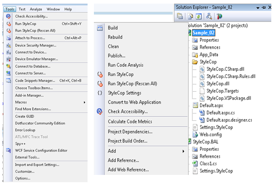Open the Tools menu in the menu bar
The width and height of the screenshot is (274, 184).
point(10,9)
